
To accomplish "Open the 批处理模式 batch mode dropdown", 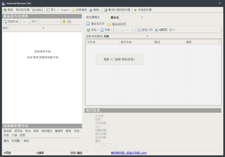I will point(126,18).
